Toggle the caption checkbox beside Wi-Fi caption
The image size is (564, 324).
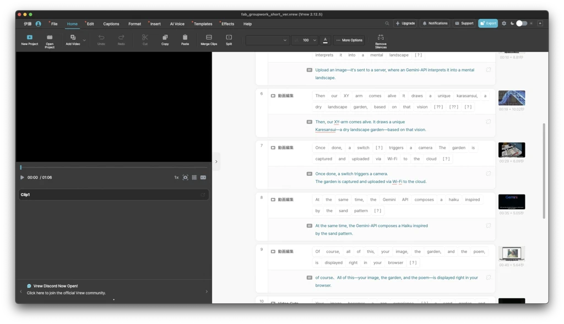(x=489, y=174)
